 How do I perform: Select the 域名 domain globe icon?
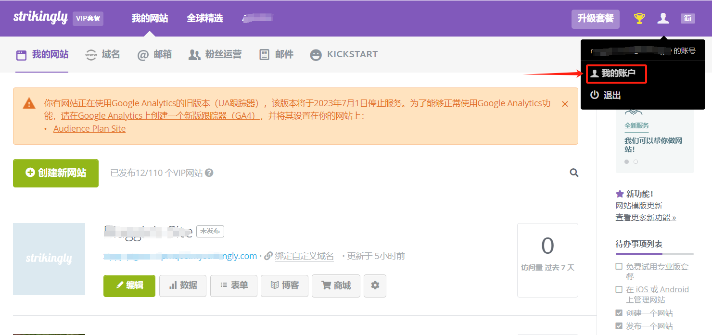click(x=91, y=54)
